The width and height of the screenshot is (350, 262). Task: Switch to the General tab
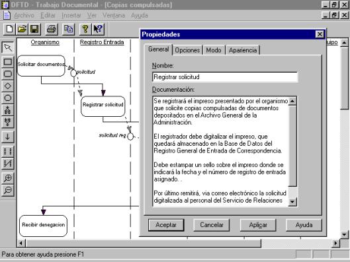[159, 49]
